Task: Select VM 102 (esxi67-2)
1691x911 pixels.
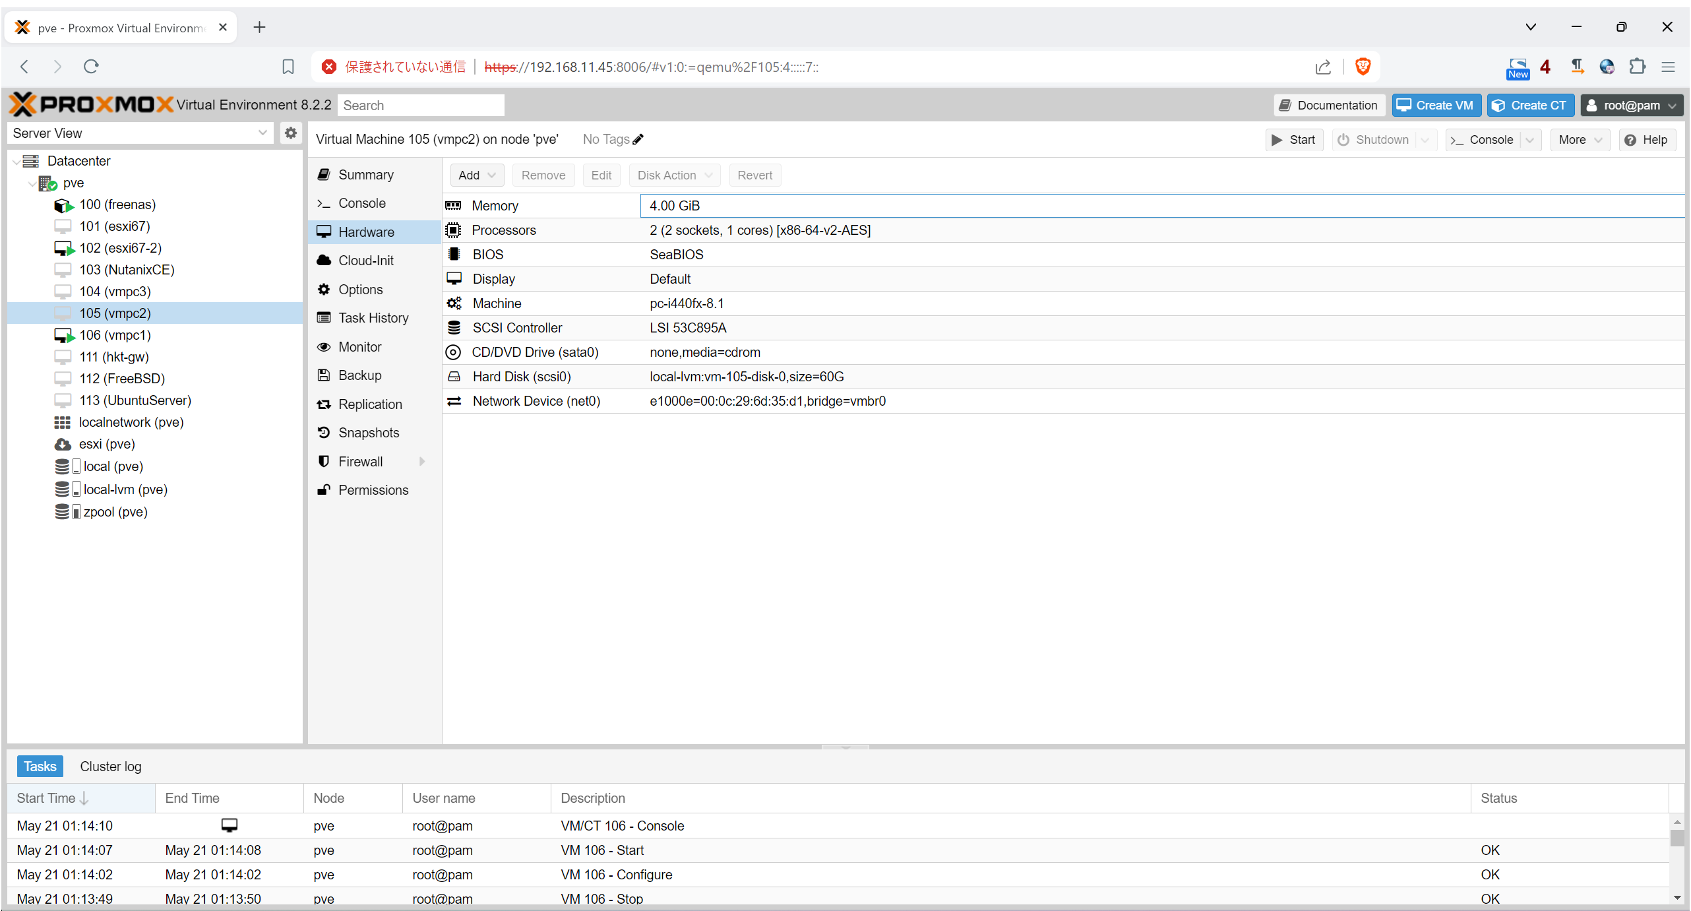Action: coord(120,248)
